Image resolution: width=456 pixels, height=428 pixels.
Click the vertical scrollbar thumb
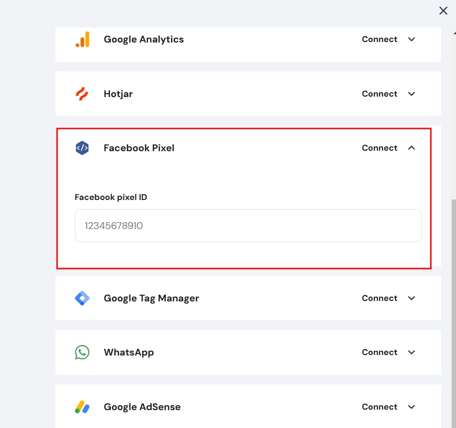tap(454, 314)
